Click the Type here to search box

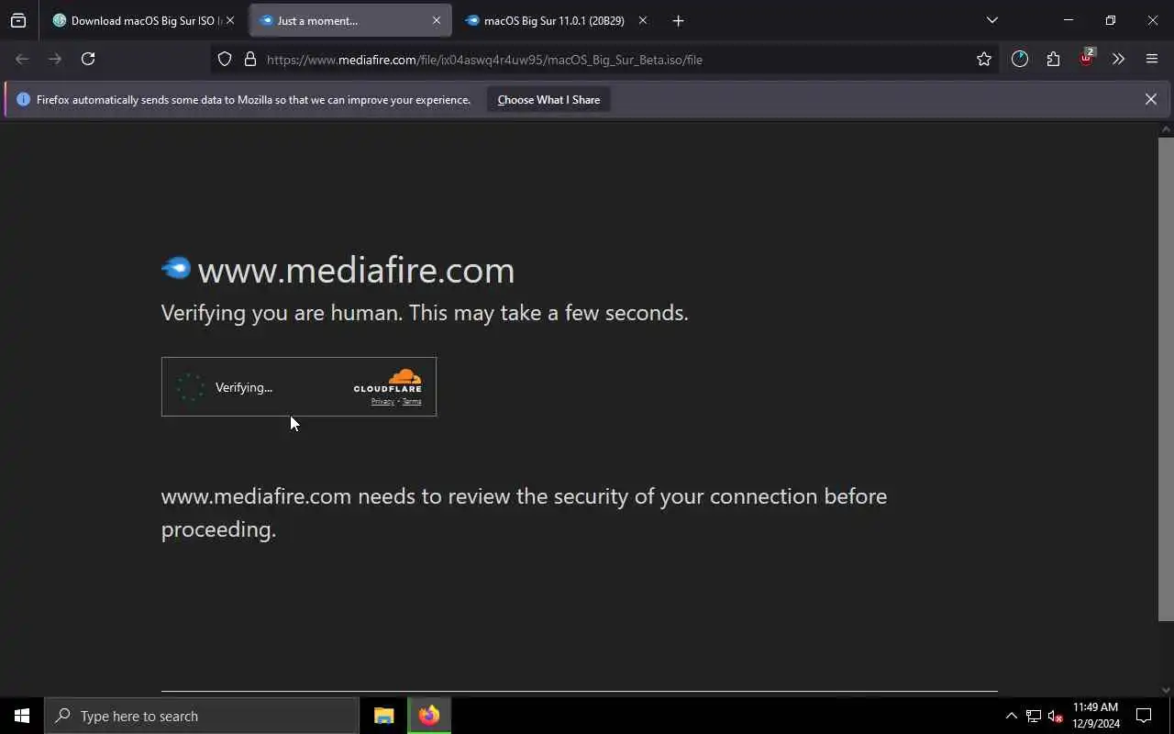click(x=202, y=716)
